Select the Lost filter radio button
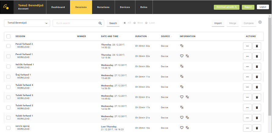The image size is (272, 133). pos(146,23)
